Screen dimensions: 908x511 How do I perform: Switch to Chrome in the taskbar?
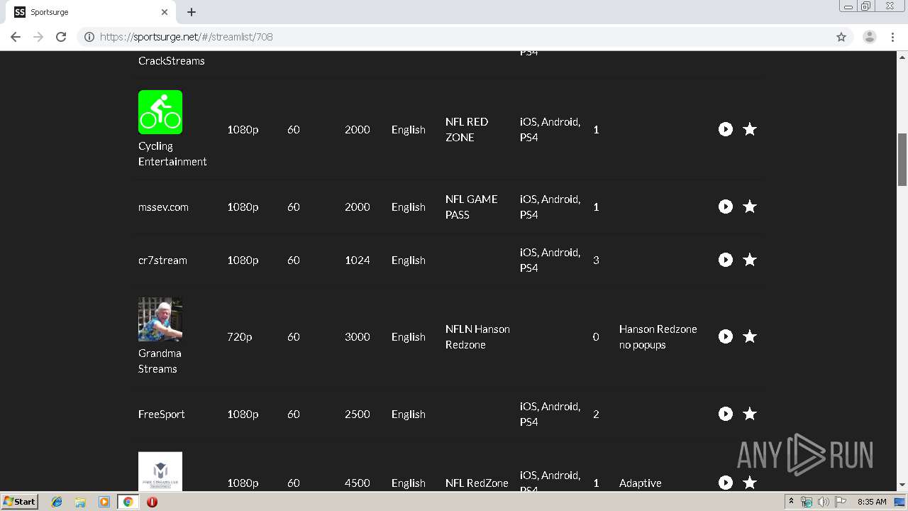[x=128, y=502]
